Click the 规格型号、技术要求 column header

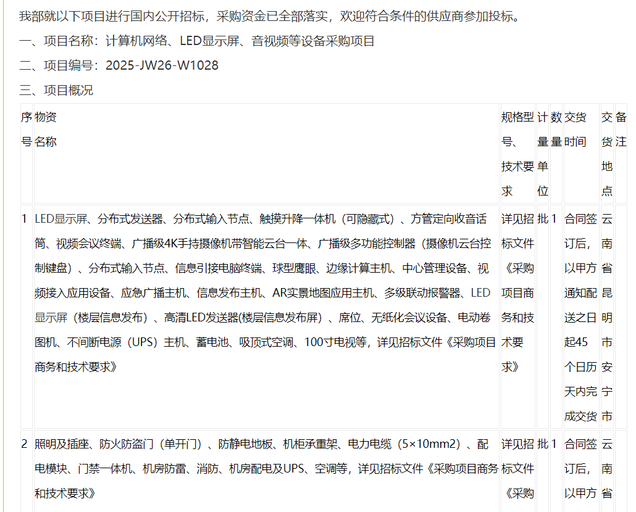point(517,151)
